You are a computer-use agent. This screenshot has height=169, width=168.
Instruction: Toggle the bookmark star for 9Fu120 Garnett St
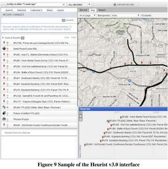click(8, 95)
